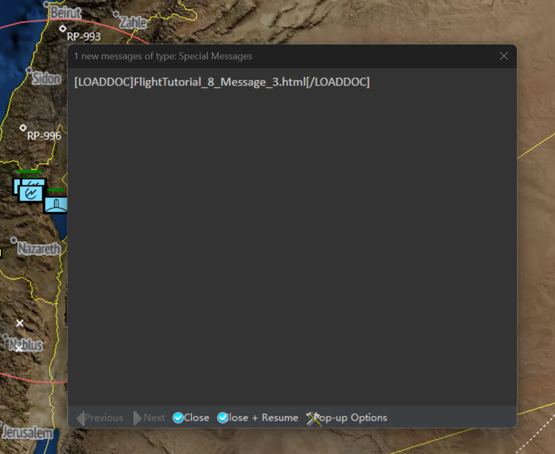Screen dimensions: 555x454
Task: Click the RP-996 label text
Action: click(44, 136)
